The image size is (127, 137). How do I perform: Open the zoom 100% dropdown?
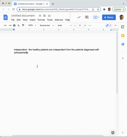point(32,25)
